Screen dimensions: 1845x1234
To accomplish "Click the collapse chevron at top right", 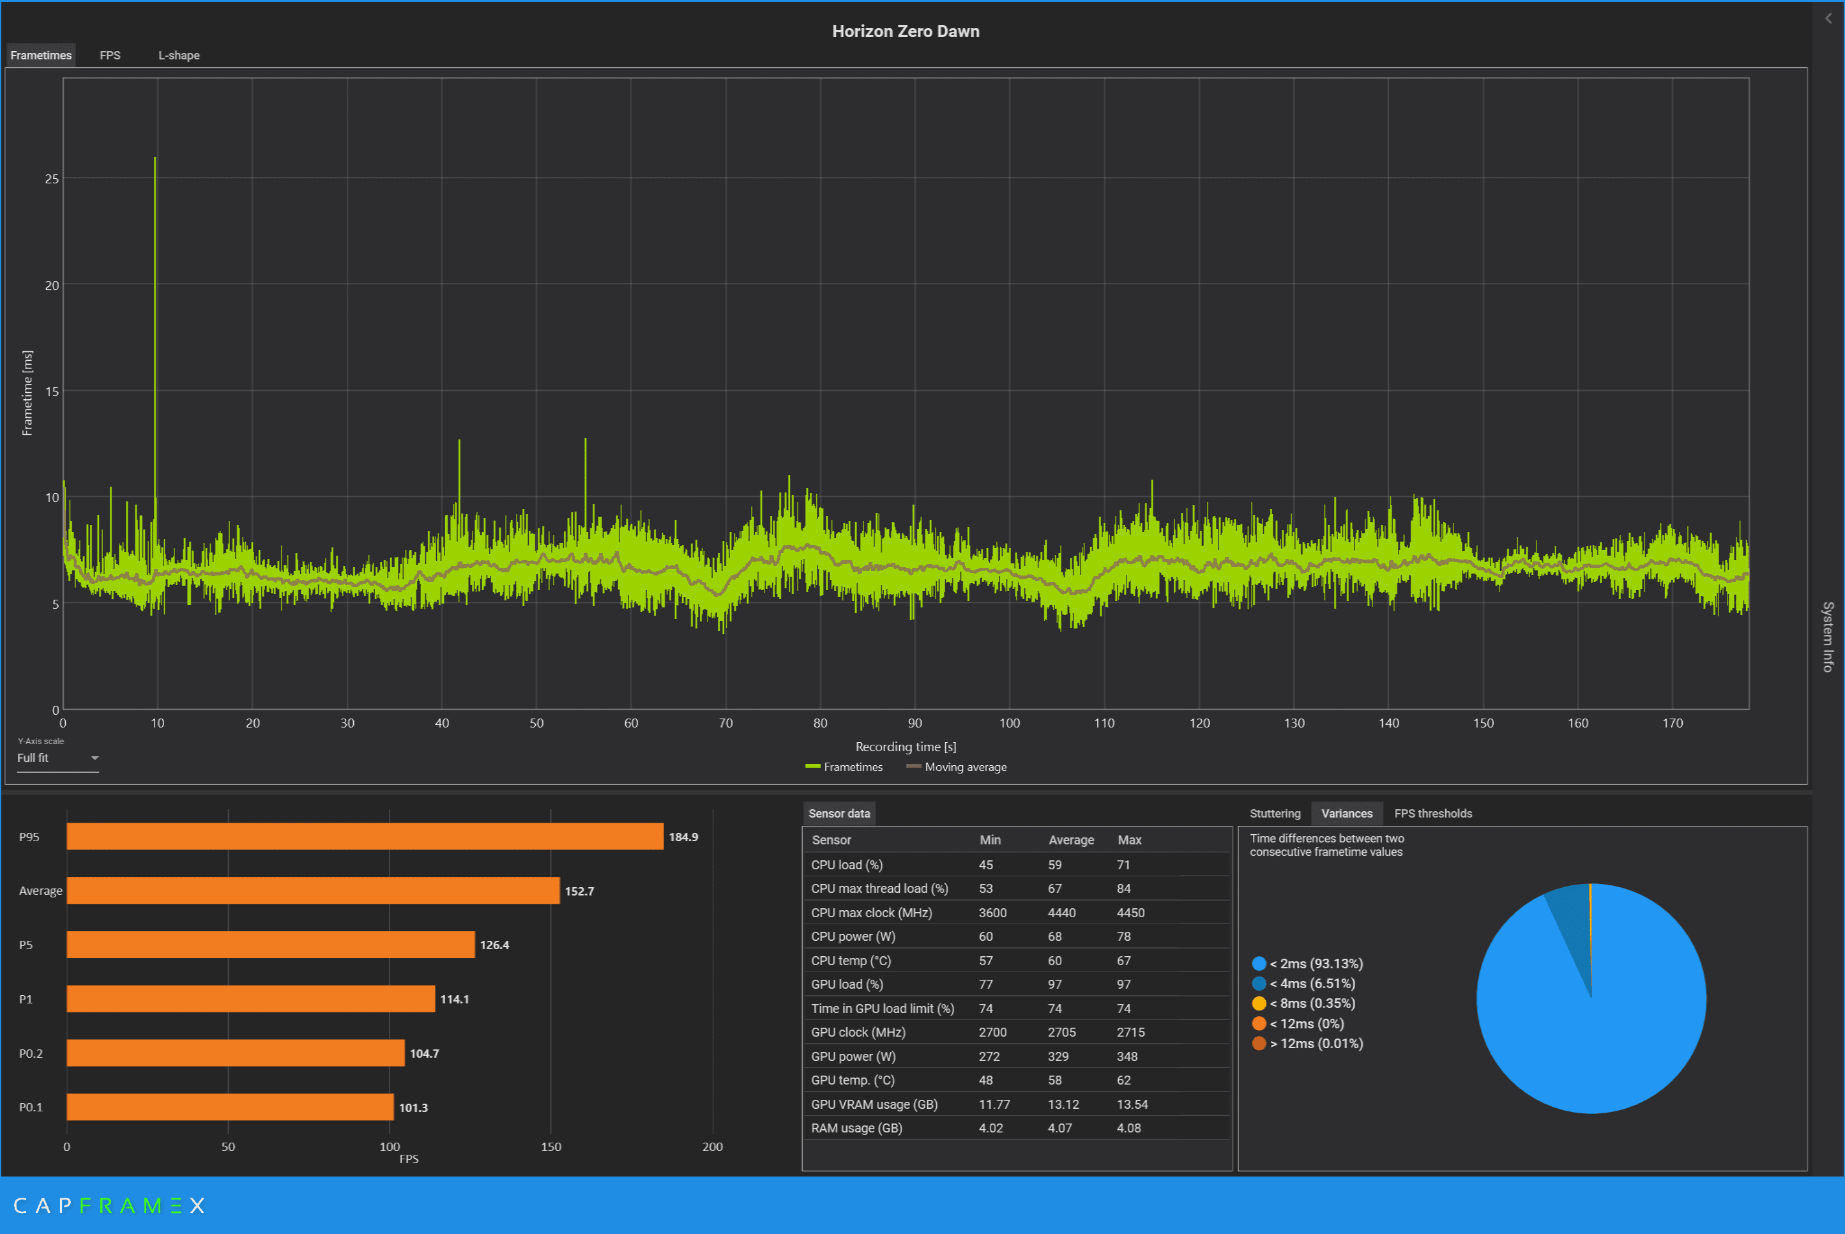I will pos(1828,19).
